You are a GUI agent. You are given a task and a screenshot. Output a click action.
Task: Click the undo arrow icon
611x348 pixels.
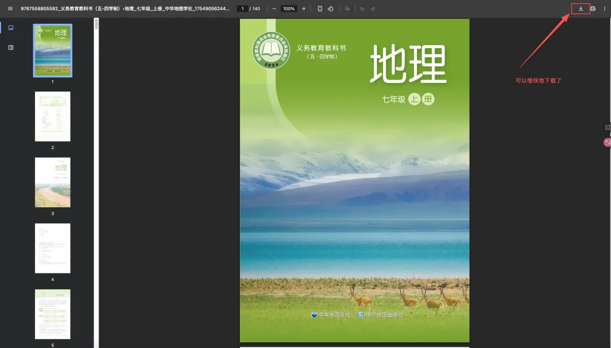tap(363, 8)
